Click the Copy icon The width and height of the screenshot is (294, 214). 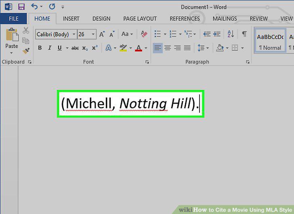pos(26,40)
